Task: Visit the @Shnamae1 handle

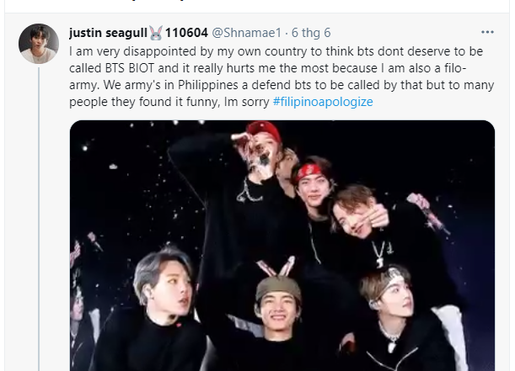Action: point(246,33)
